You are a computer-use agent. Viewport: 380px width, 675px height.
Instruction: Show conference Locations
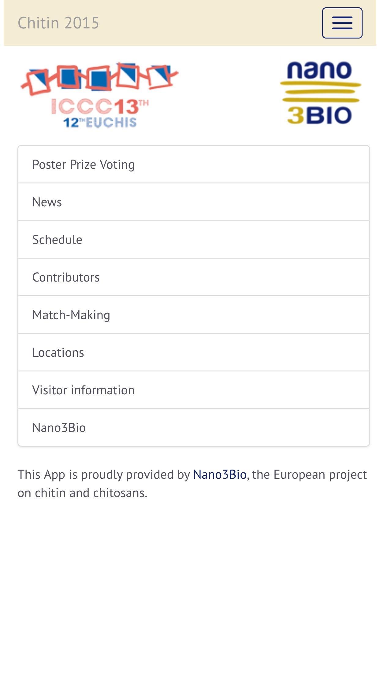pos(194,352)
